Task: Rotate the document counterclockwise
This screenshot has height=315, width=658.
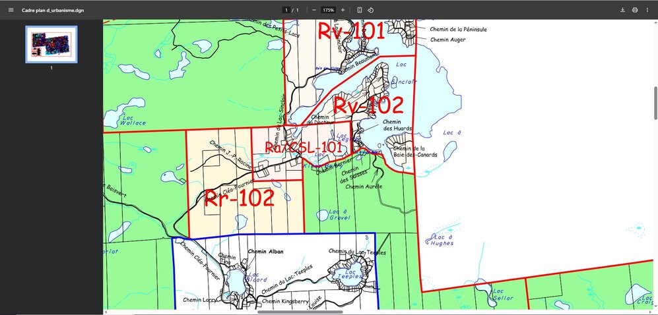Action: pos(371,10)
